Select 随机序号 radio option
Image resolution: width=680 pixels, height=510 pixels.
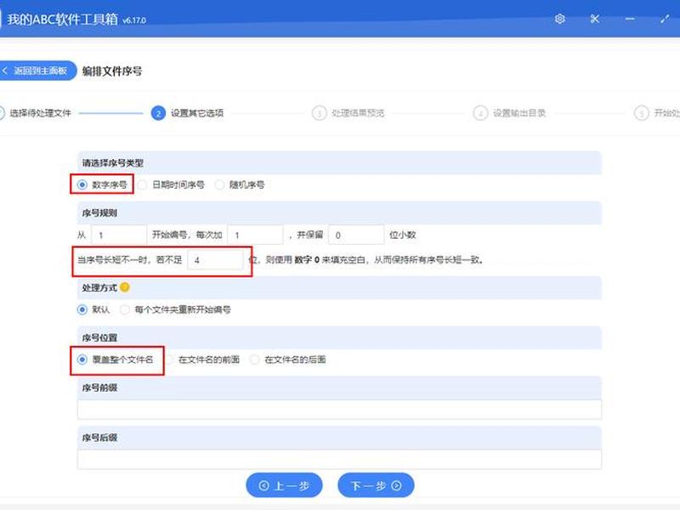point(240,184)
